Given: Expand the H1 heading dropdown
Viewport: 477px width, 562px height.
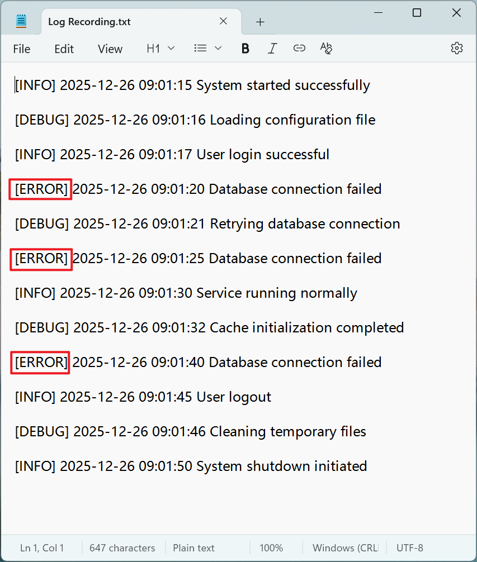Looking at the screenshot, I should point(160,49).
